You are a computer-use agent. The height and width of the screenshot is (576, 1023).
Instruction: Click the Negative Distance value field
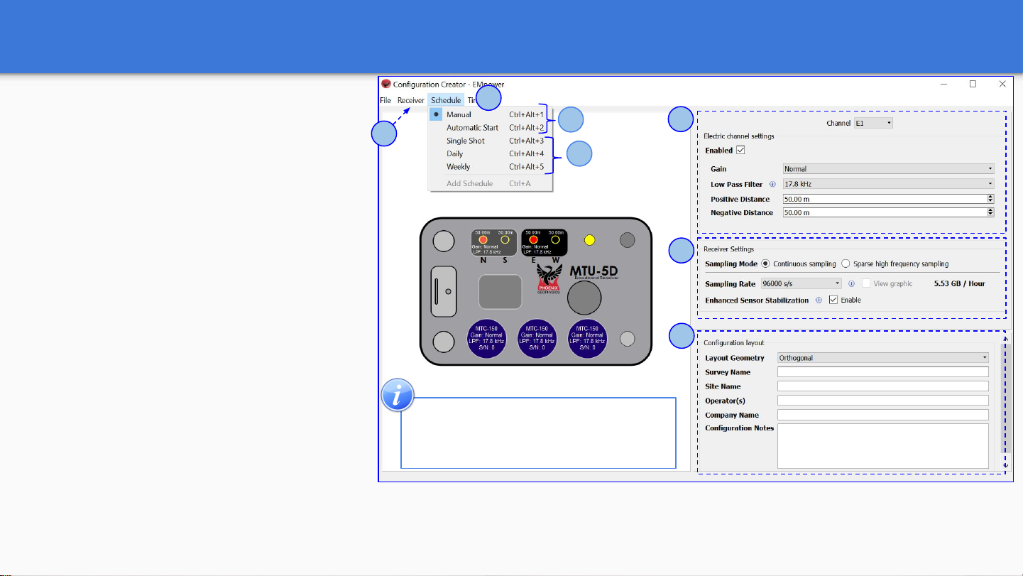point(884,212)
